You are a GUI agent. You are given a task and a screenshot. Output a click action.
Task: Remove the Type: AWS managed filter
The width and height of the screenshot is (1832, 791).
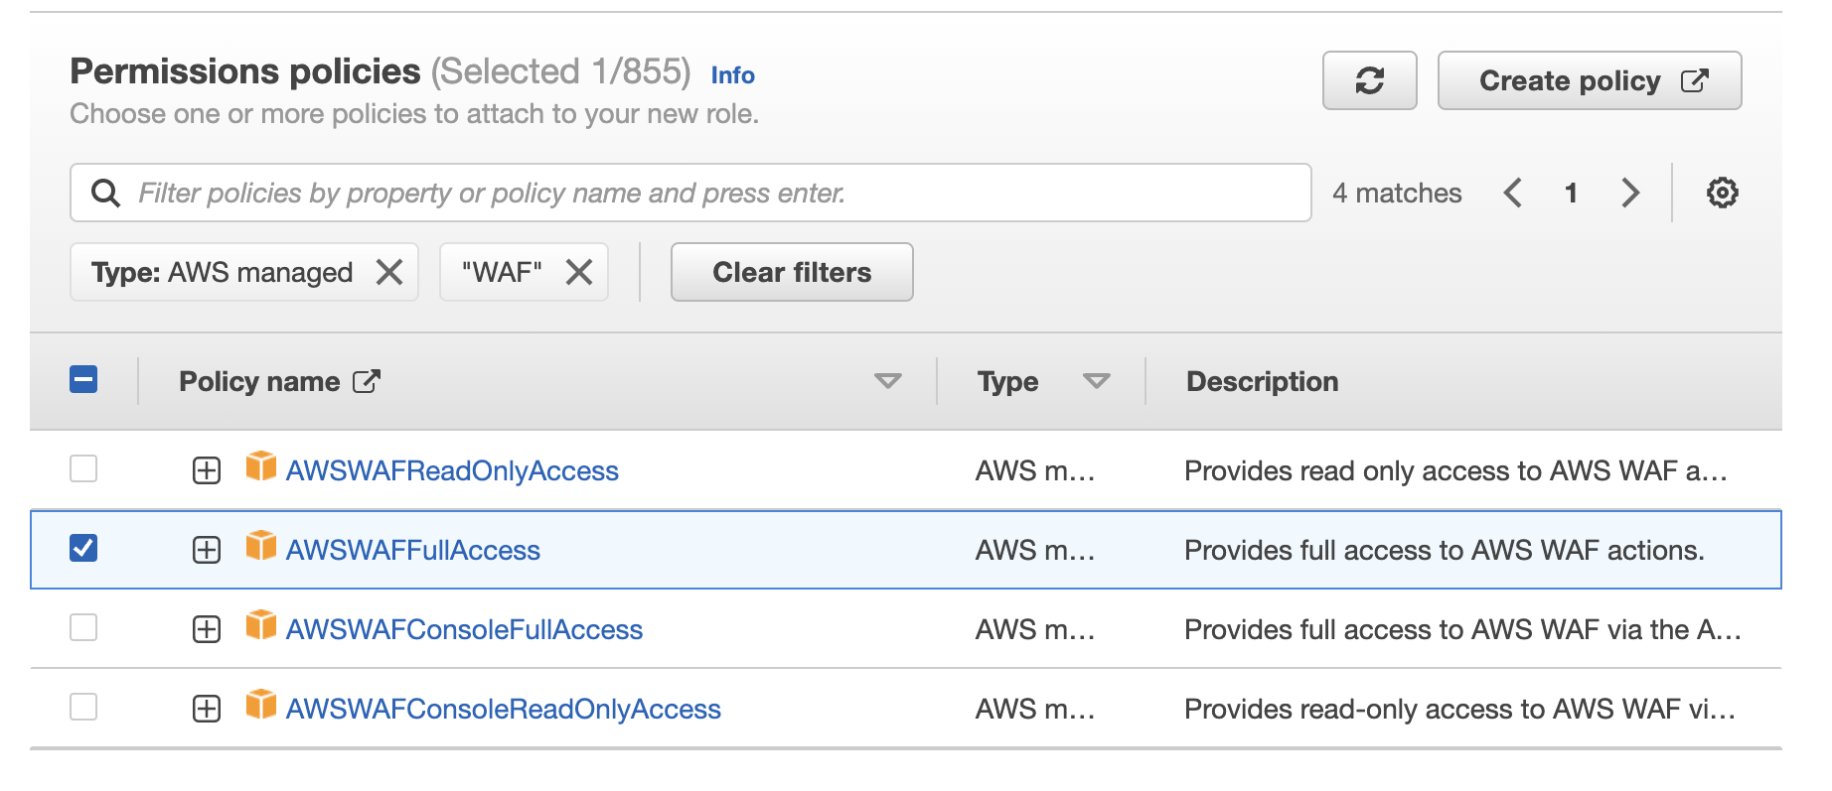[x=389, y=272]
